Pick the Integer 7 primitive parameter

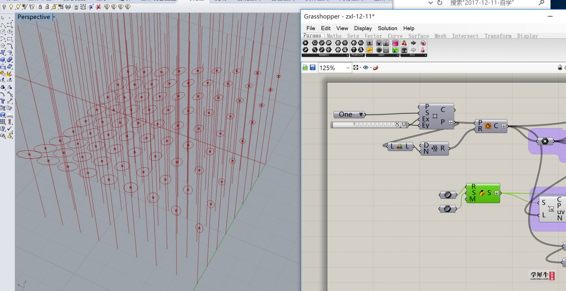pyautogui.click(x=354, y=50)
